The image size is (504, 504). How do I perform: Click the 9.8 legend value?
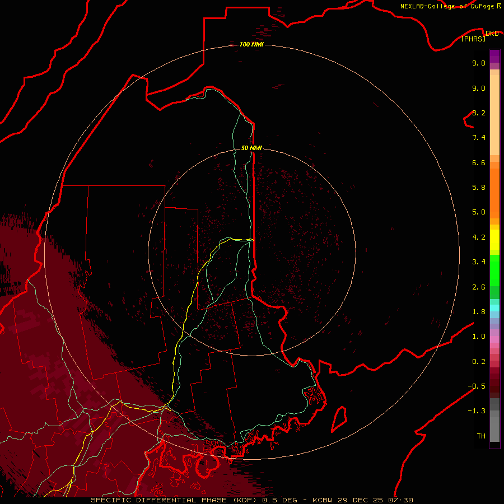(x=479, y=63)
